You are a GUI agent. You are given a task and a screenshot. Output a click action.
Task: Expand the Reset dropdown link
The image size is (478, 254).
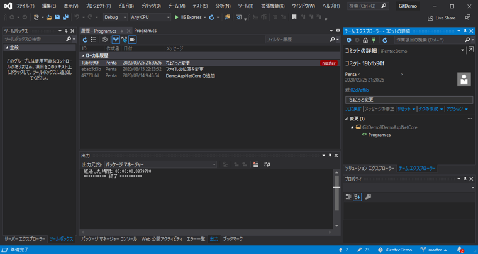(x=406, y=109)
